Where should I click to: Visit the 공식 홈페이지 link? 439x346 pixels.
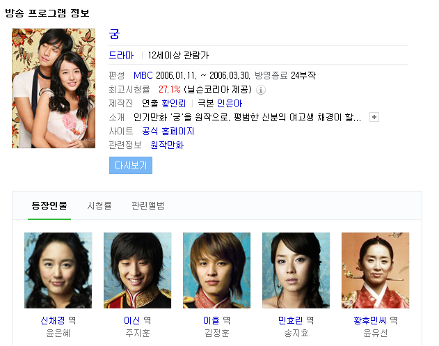click(168, 131)
